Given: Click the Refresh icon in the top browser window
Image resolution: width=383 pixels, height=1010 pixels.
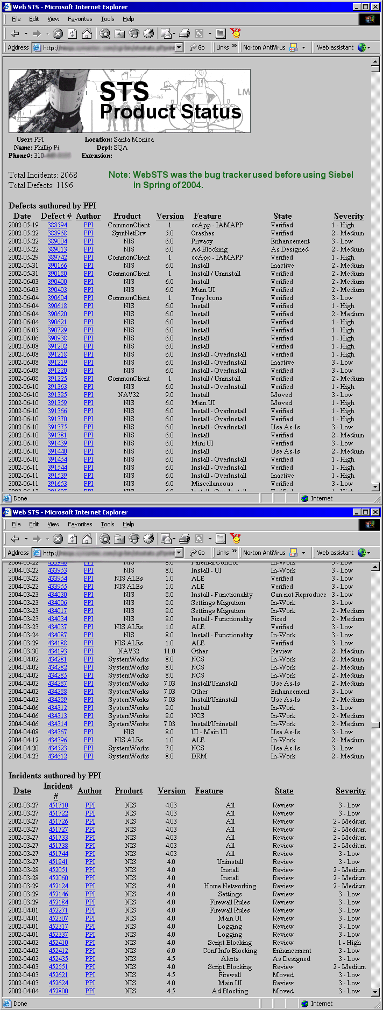Looking at the screenshot, I should coord(72,33).
